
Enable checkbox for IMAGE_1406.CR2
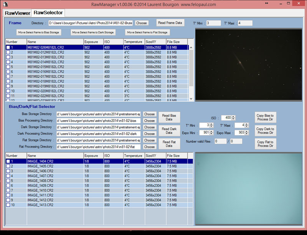coord(8,171)
